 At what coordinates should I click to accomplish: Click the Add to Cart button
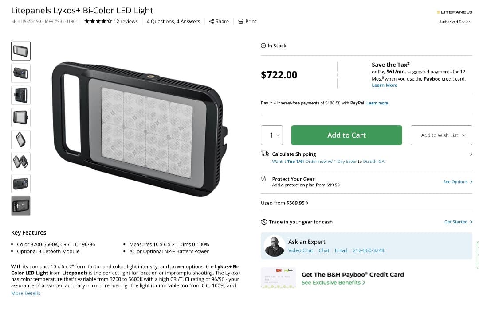[x=346, y=135]
